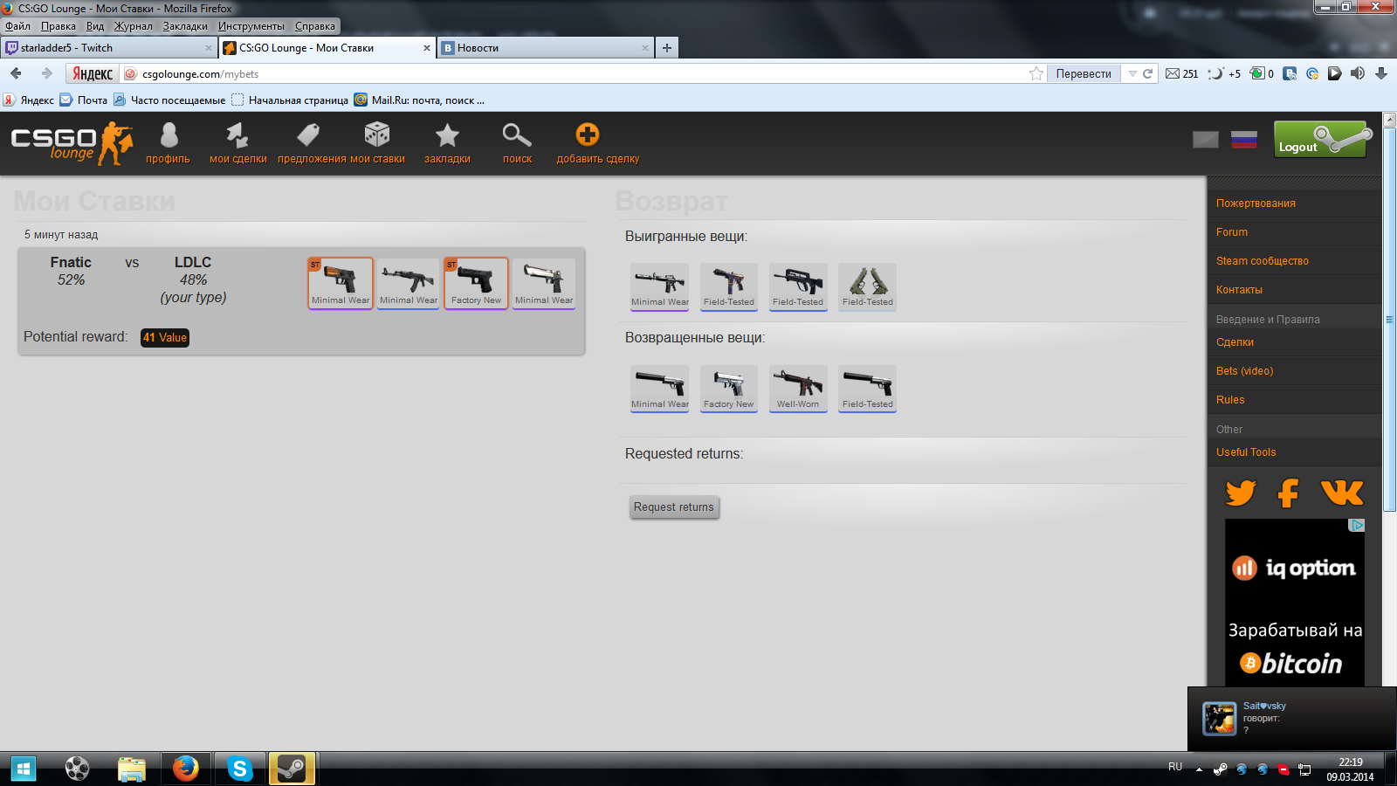Click the Request returns button
This screenshot has height=786, width=1397.
tap(674, 507)
